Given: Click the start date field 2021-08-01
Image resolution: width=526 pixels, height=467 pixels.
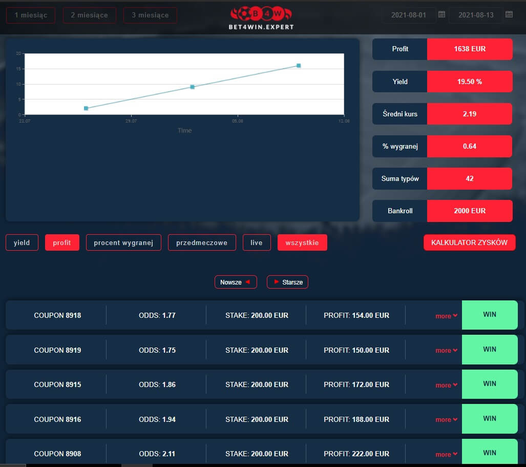Looking at the screenshot, I should click(408, 15).
